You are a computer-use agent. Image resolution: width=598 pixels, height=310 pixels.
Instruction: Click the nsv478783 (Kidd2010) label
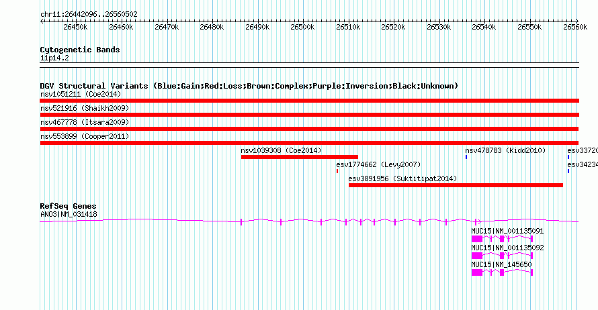coord(505,150)
